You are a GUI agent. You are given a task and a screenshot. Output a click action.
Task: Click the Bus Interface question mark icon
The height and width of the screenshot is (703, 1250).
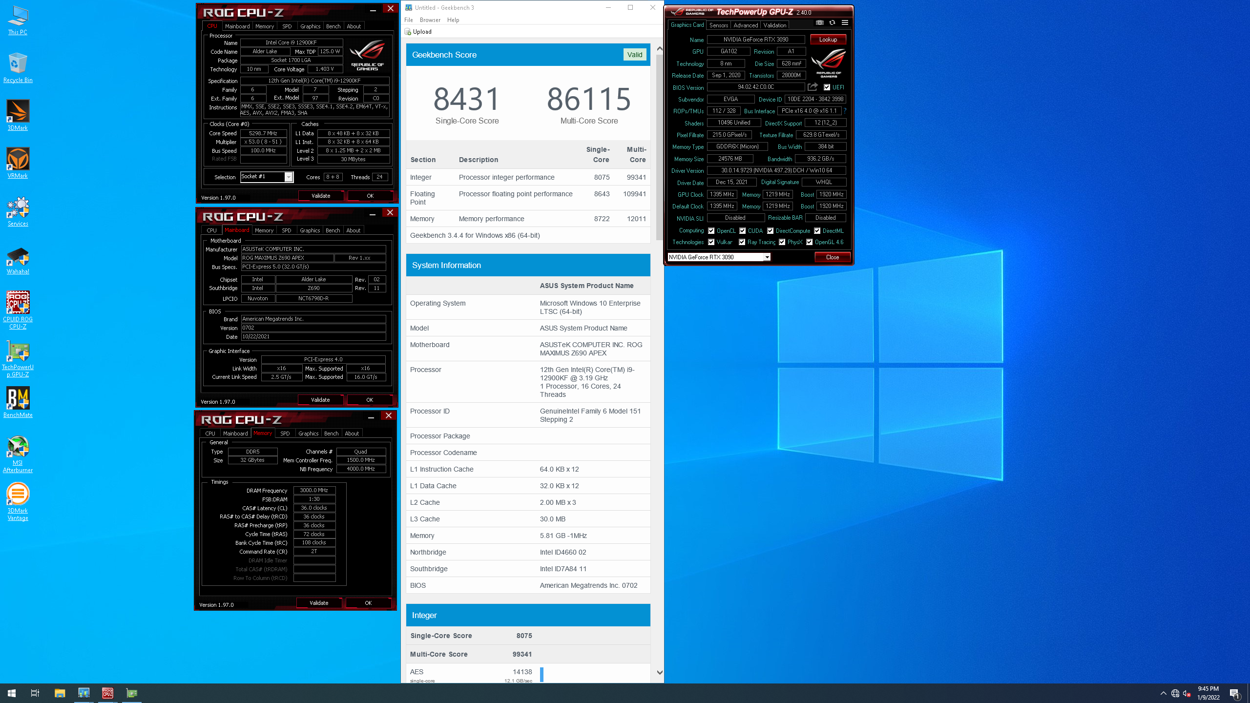click(x=845, y=111)
